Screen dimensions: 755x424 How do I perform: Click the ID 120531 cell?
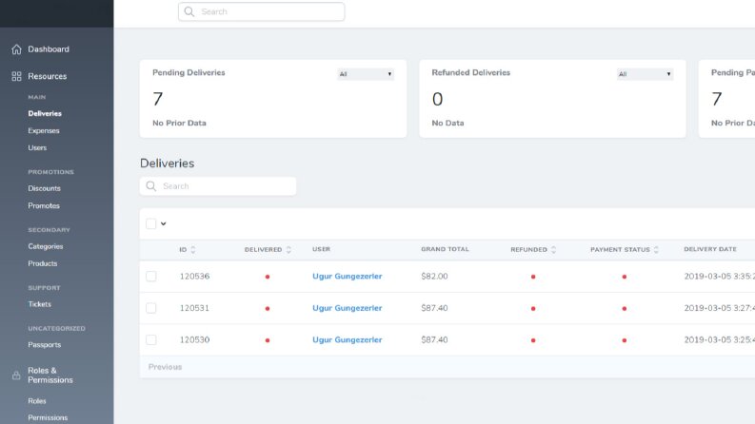point(194,308)
